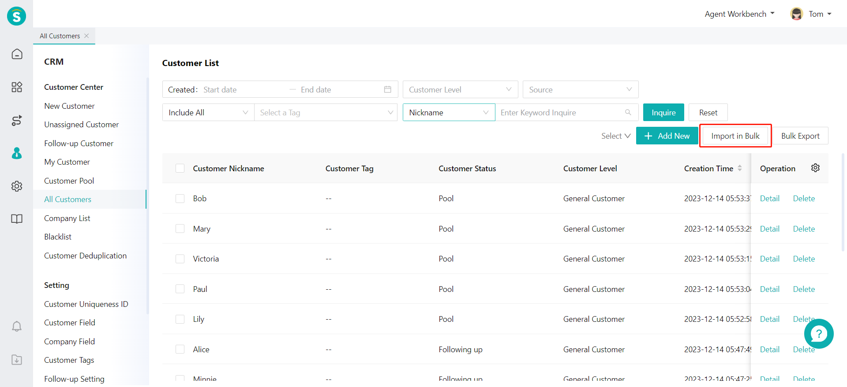The image size is (847, 387).
Task: Delete the Paul customer row
Action: pos(804,289)
